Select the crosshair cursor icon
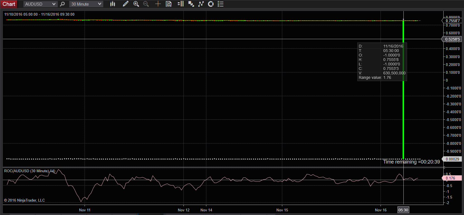Screen dimensions: 464x215 click(158, 4)
